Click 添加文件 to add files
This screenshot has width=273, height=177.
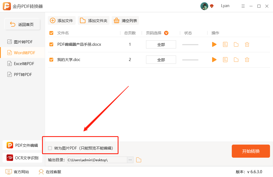pos(62,20)
